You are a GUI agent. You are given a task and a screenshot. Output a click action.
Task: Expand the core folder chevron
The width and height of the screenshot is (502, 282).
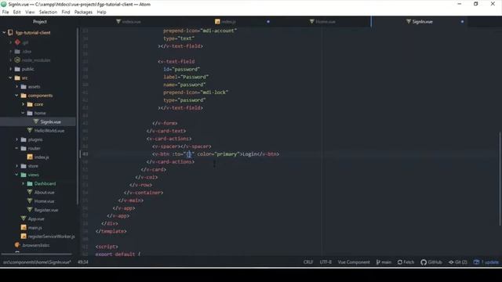(x=23, y=104)
